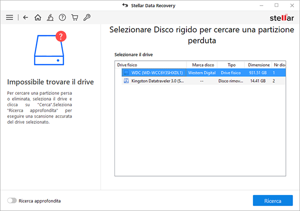300x211 pixels.
Task: Return to the home screen icon
Action: tap(37, 17)
